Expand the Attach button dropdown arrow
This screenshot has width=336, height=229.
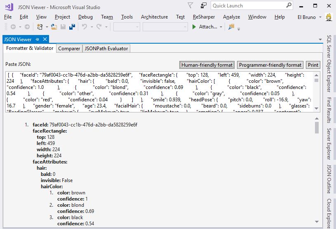coord(221,27)
